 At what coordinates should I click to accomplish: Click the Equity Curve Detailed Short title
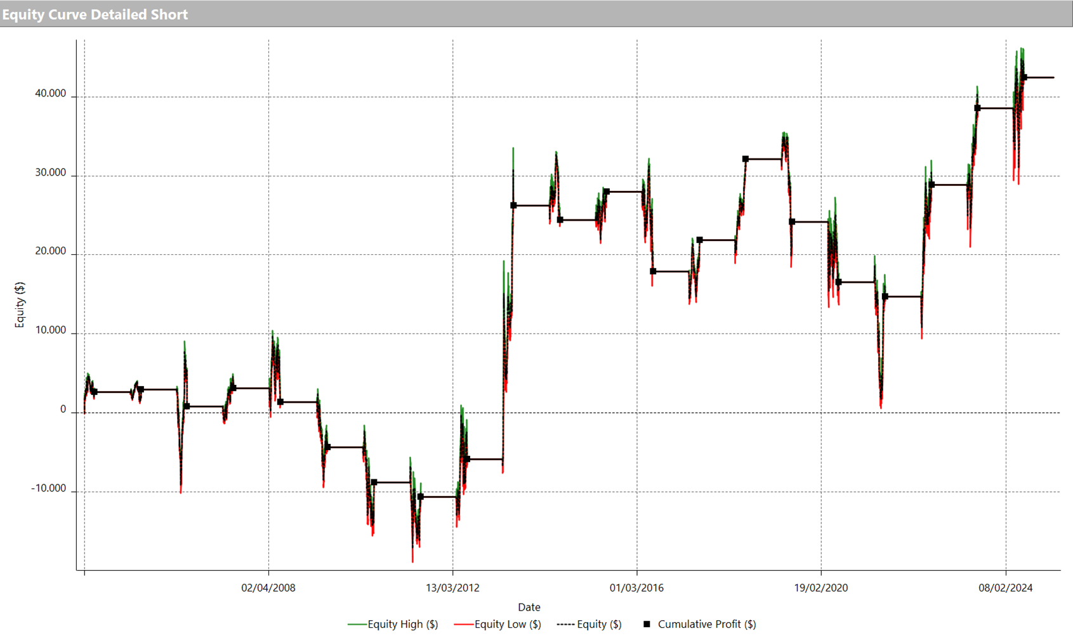[x=95, y=15]
